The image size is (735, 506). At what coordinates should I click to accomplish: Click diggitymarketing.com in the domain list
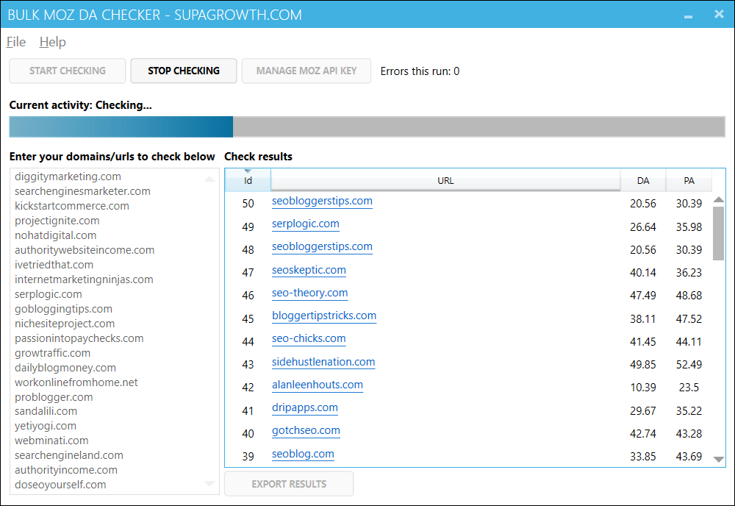pyautogui.click(x=68, y=177)
